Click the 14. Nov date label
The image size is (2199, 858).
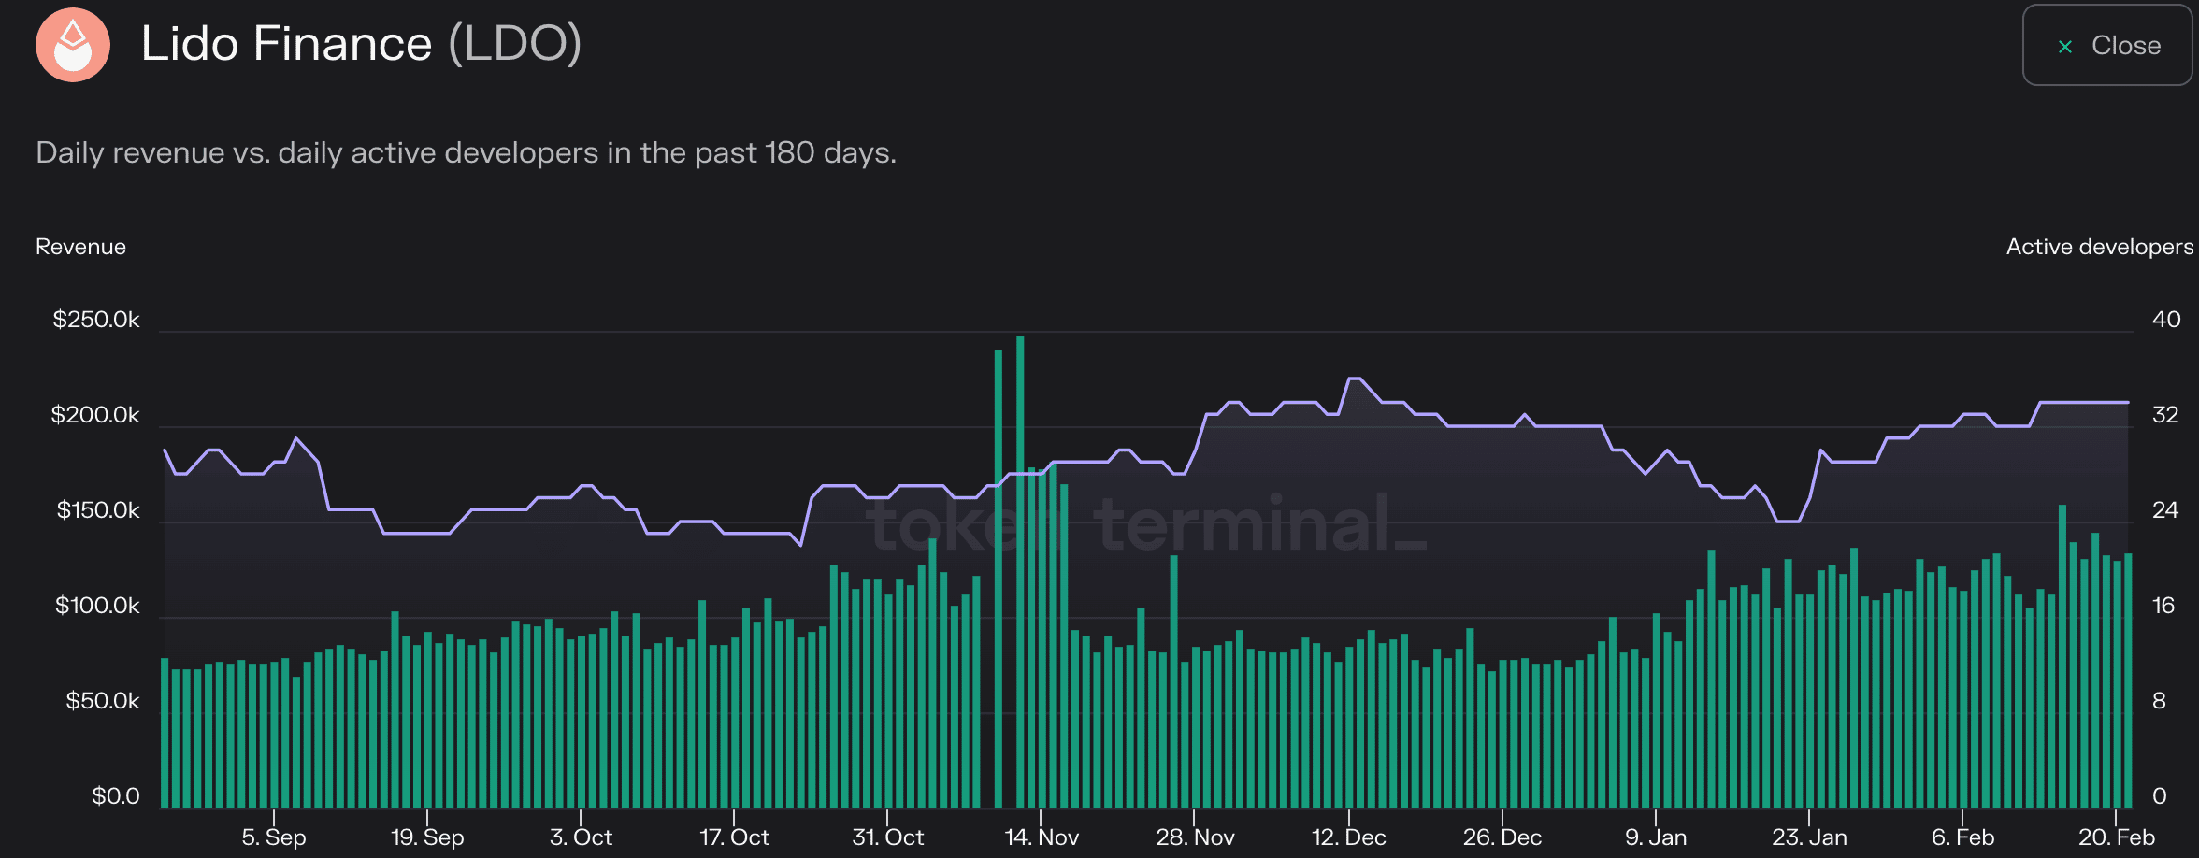(x=1042, y=837)
